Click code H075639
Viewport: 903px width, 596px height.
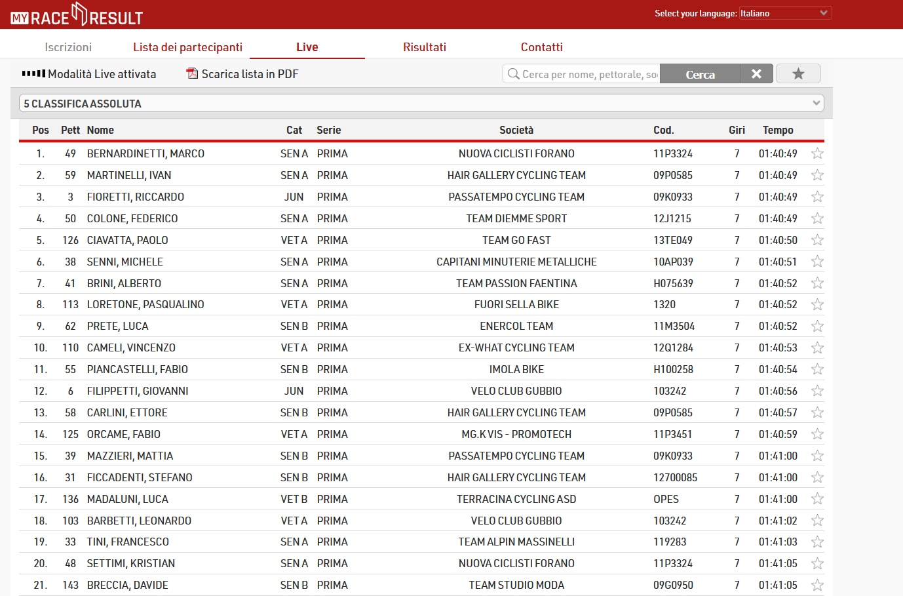pos(673,283)
